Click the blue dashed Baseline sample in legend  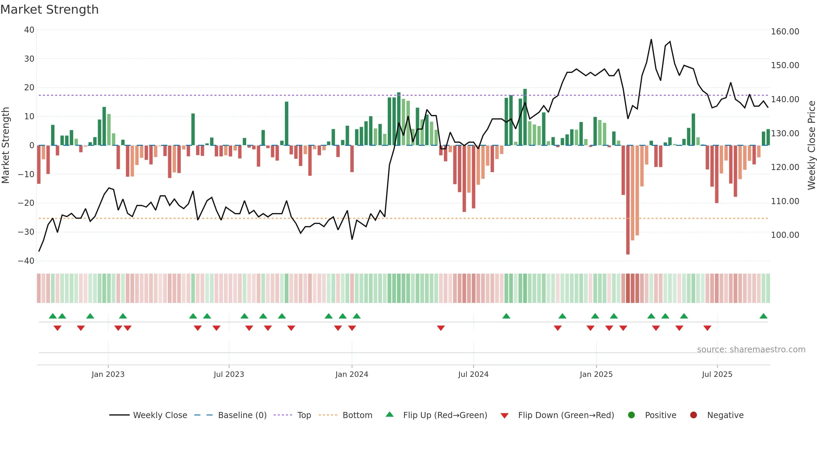pos(204,415)
